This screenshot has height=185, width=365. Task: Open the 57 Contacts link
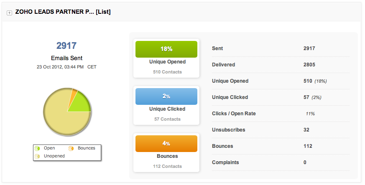coord(167,119)
